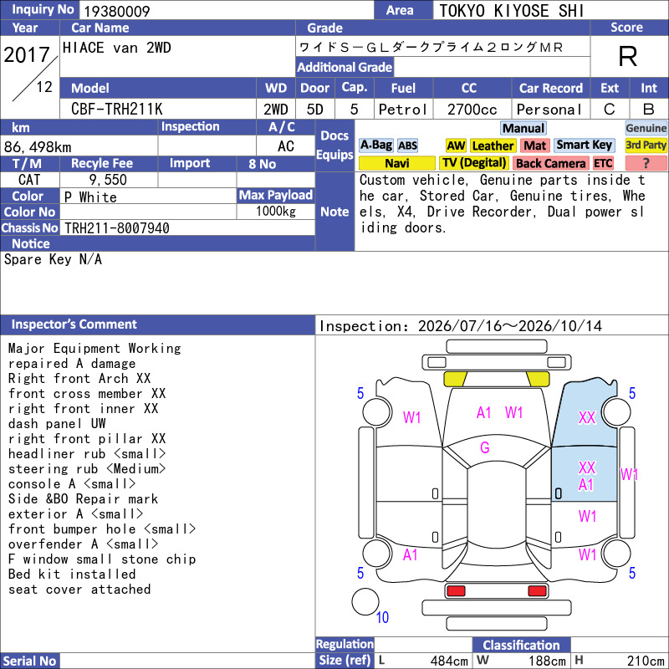Click the fuel value Petrol
Screen dimensions: 669x669
403,110
